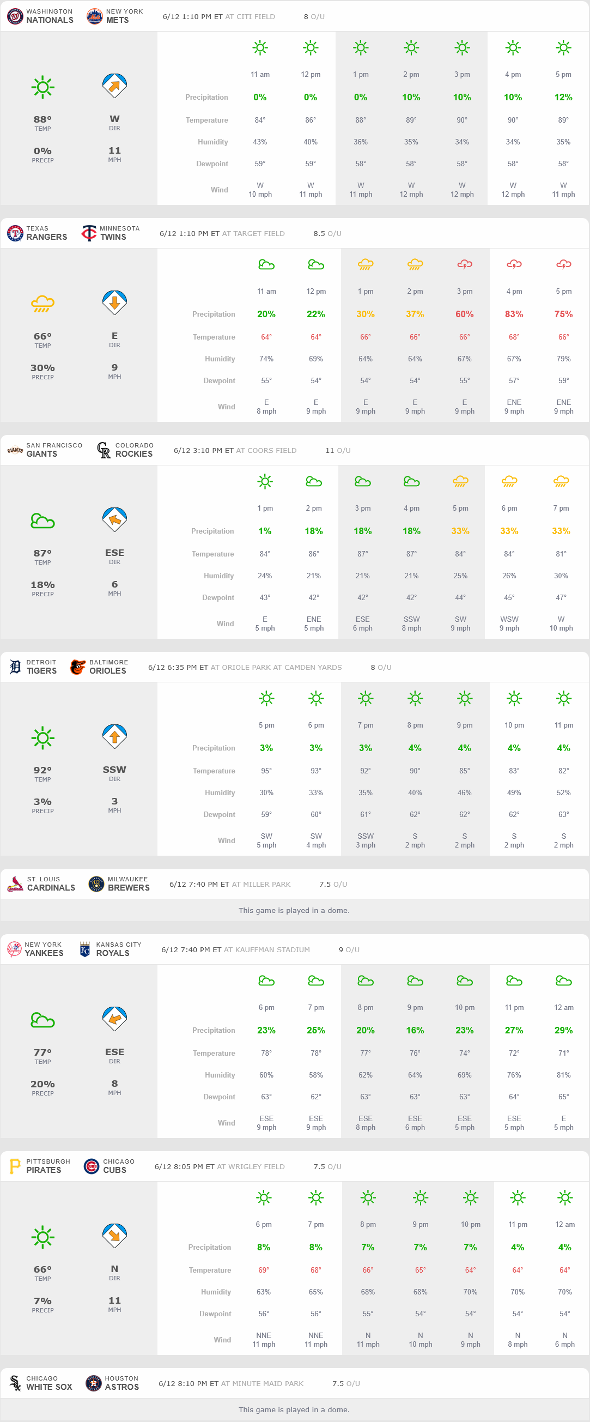Click the Kauffman Stadium game time header
This screenshot has height=1422, width=590.
235,949
